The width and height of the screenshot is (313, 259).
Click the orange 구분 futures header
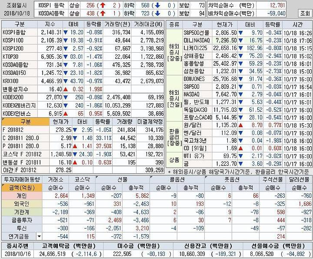pos(26,121)
